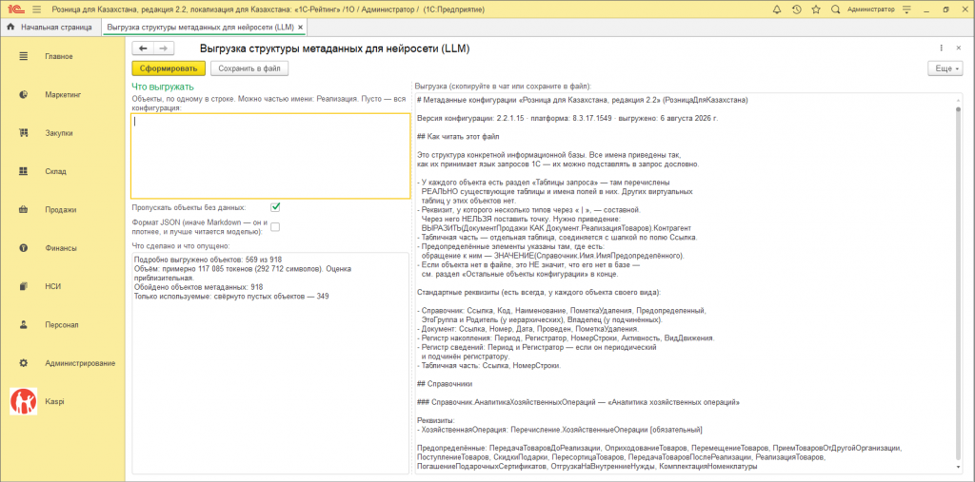Open notifications bell icon
This screenshot has width=975, height=482.
[x=777, y=10]
